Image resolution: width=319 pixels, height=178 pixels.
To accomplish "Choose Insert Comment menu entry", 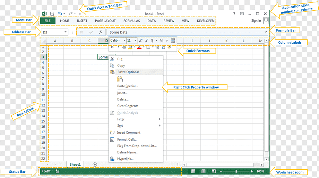I will (x=129, y=133).
